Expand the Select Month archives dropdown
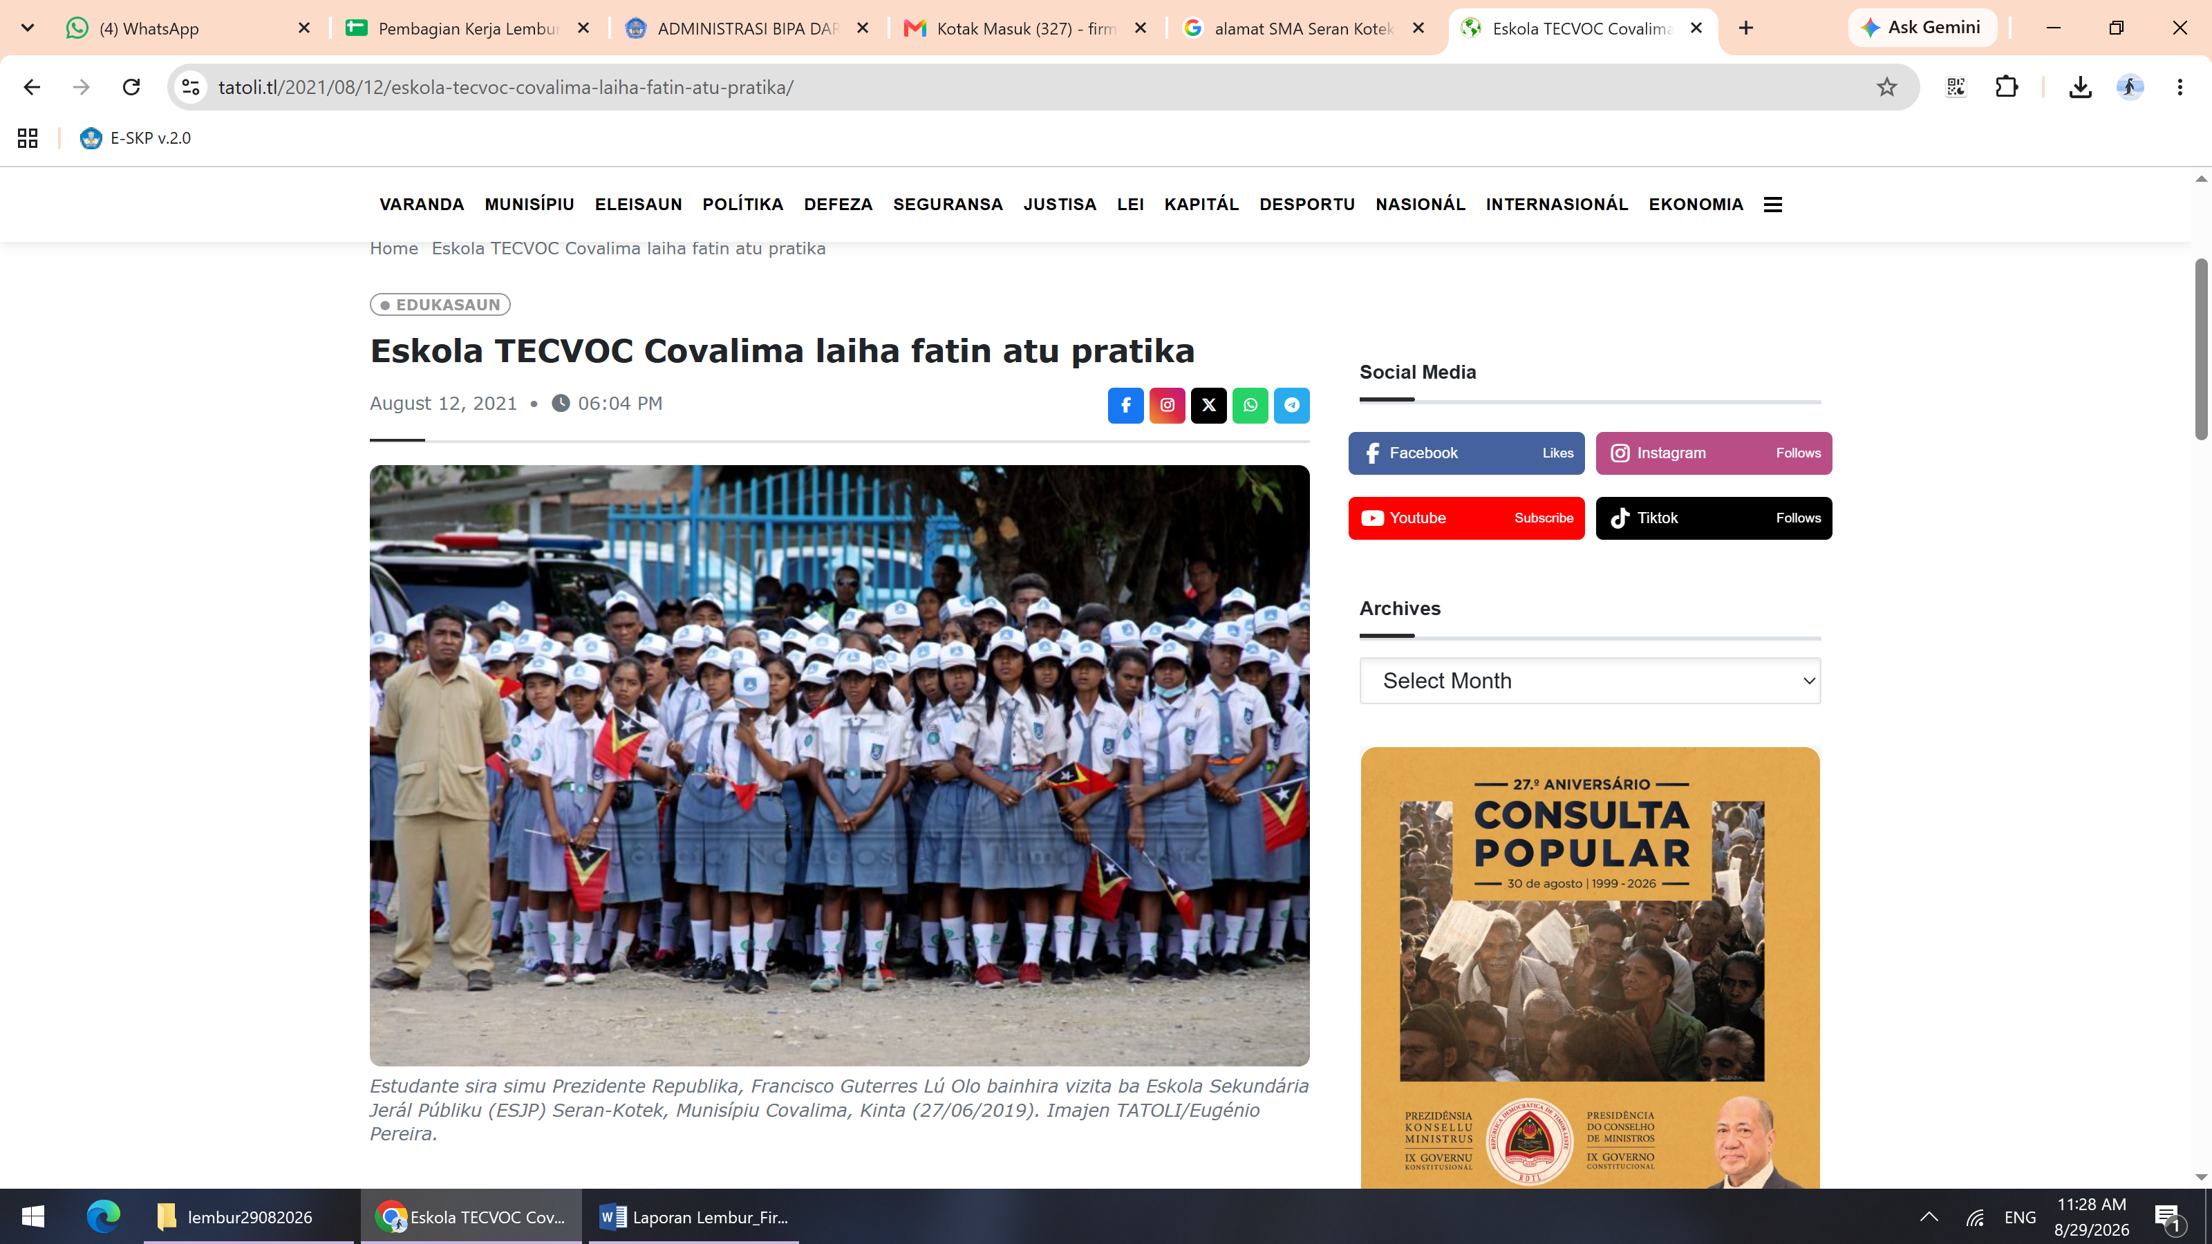 tap(1589, 681)
